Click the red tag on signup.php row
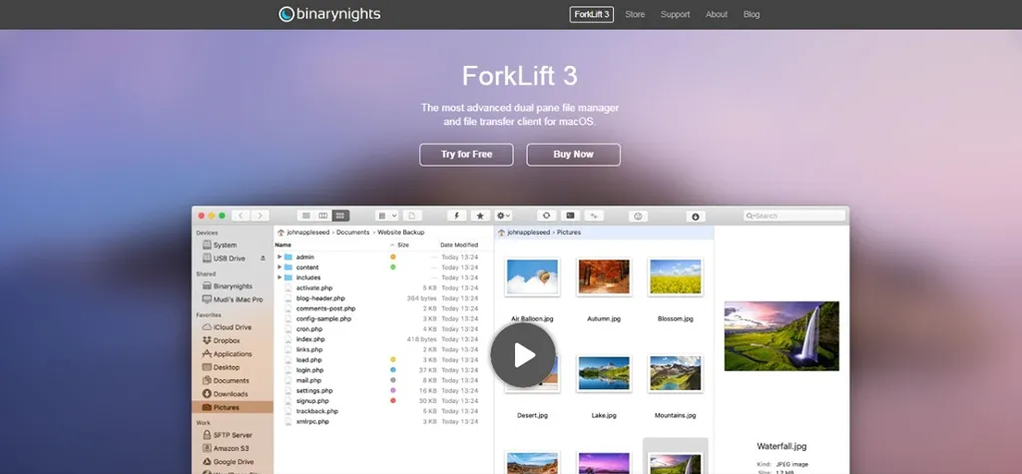Image resolution: width=1022 pixels, height=474 pixels. pyautogui.click(x=392, y=401)
